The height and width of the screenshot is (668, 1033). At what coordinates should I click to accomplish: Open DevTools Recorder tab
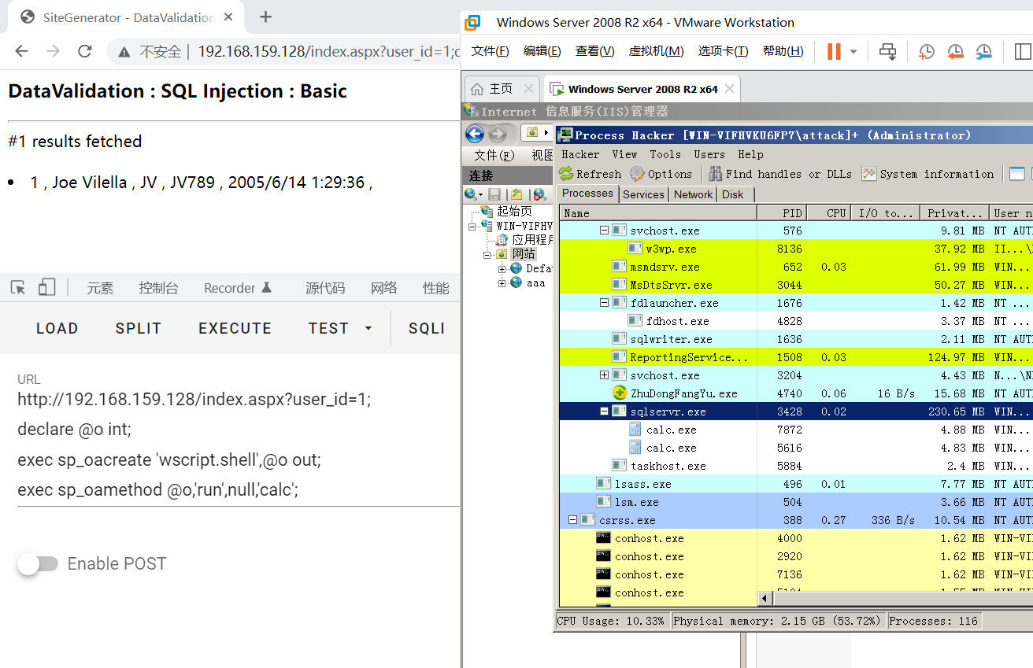238,288
